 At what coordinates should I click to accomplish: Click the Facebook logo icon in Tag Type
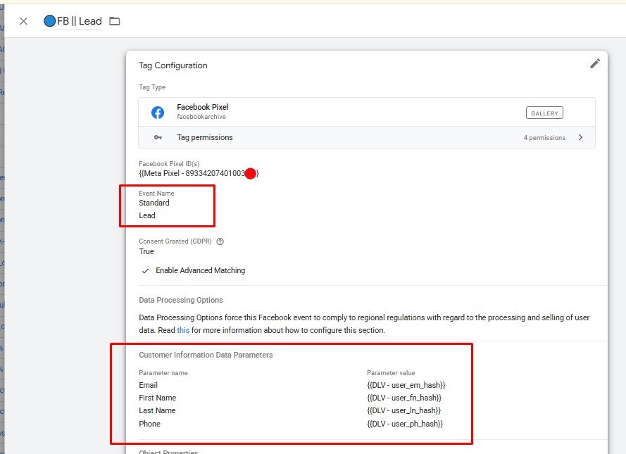[158, 113]
